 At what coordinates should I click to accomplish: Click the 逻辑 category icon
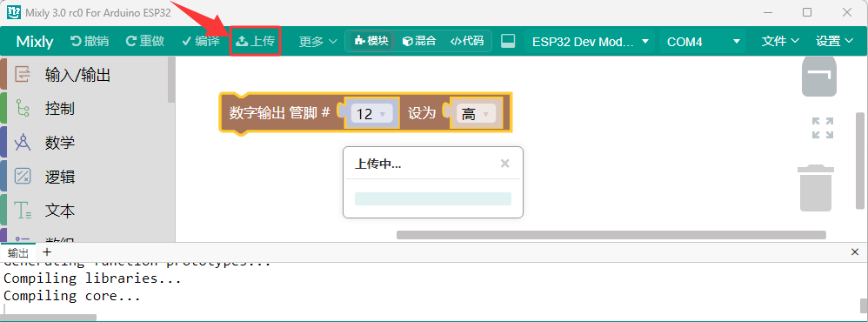click(23, 177)
